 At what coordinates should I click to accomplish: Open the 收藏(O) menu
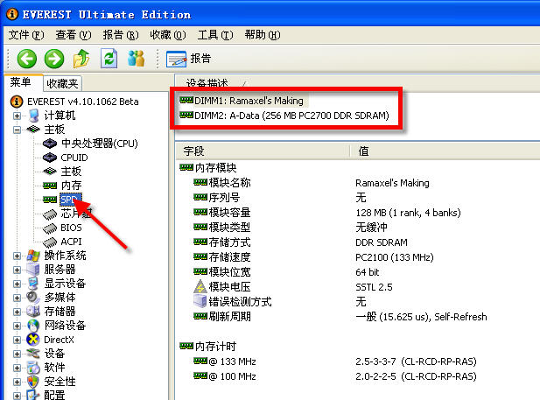[x=168, y=35]
